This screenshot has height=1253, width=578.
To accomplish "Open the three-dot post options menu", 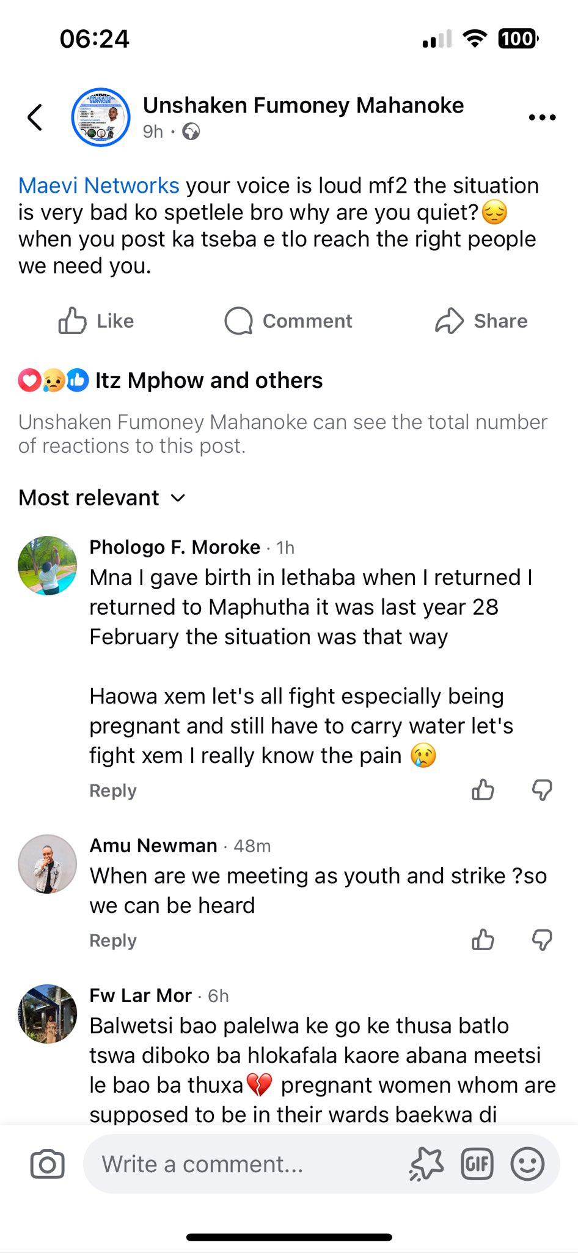I will coord(542,117).
